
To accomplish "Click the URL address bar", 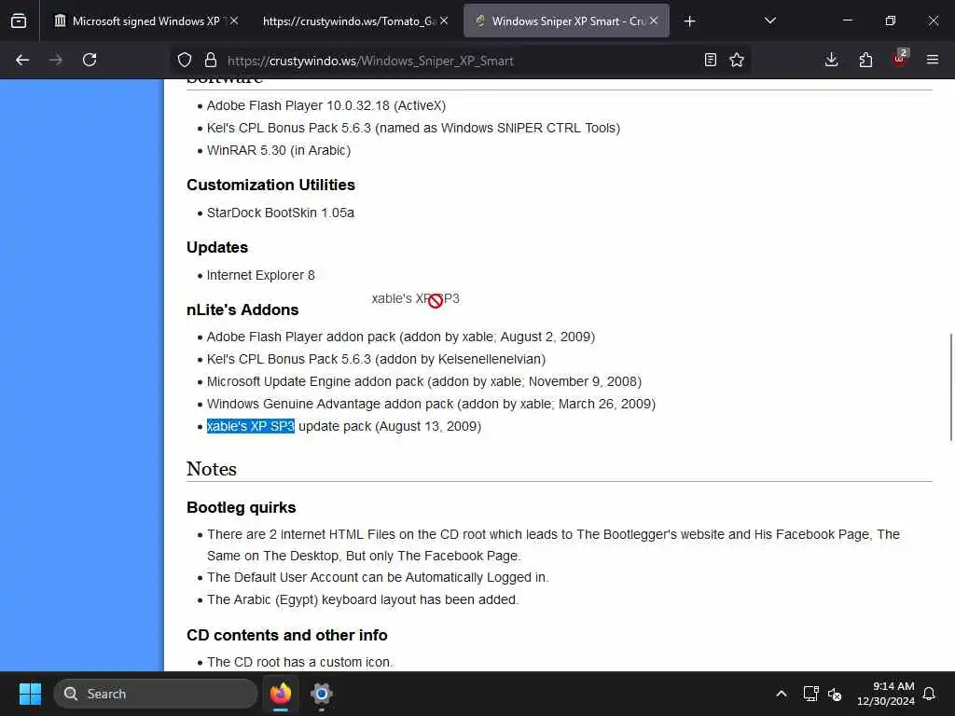I will 460,61.
